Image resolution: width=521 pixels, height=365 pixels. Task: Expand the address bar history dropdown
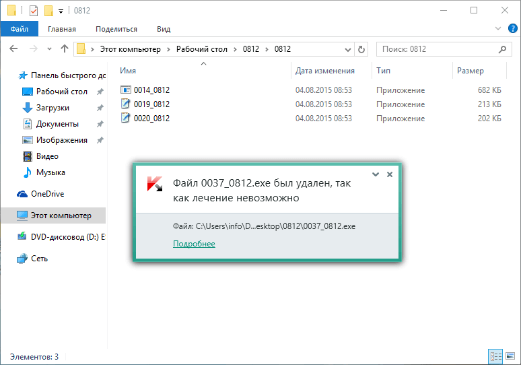347,50
